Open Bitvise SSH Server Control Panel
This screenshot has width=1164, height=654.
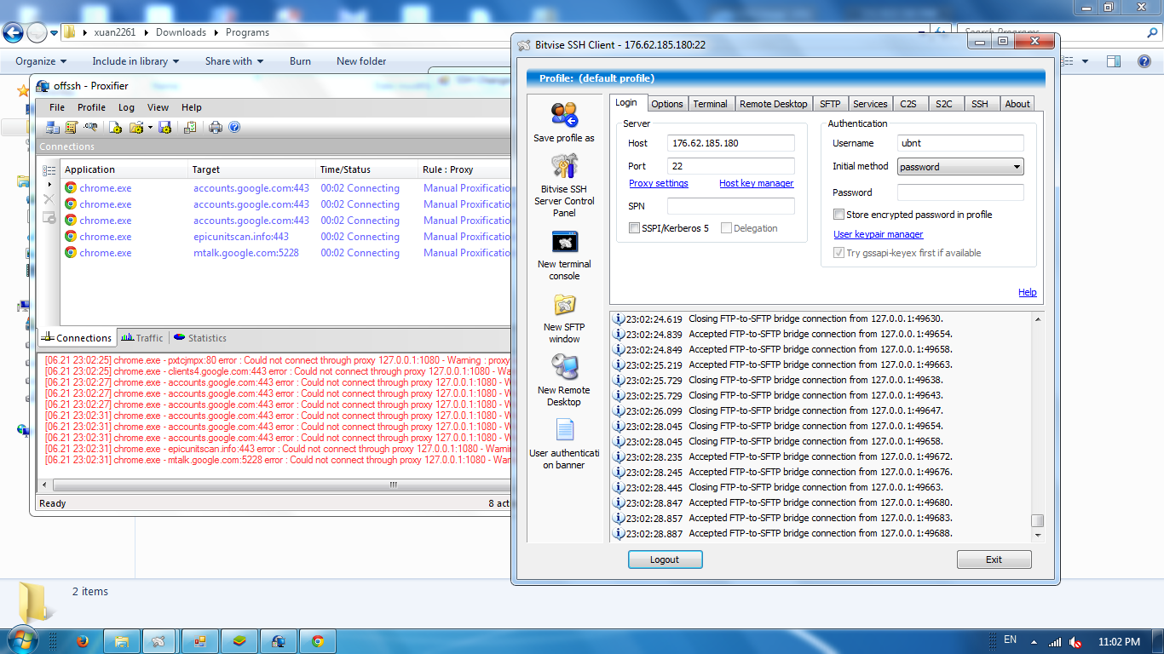[564, 185]
